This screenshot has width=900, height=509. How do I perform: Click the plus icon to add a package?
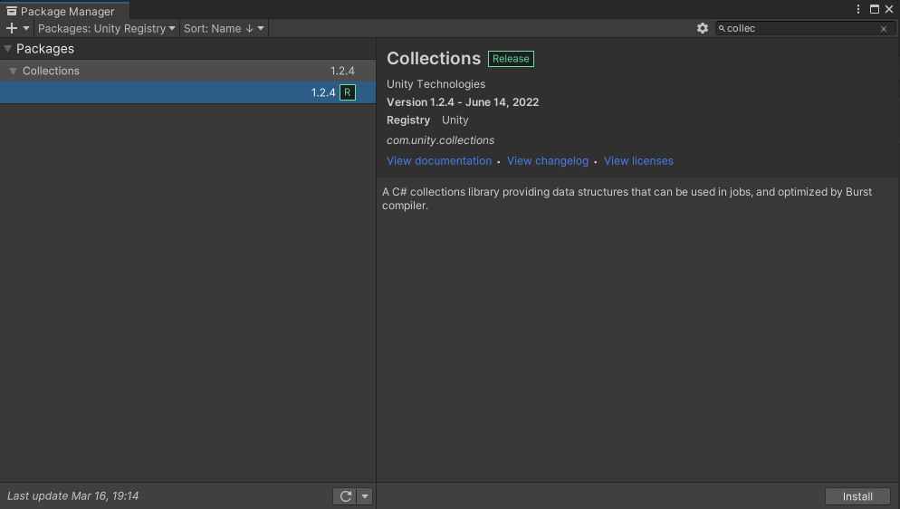point(12,28)
